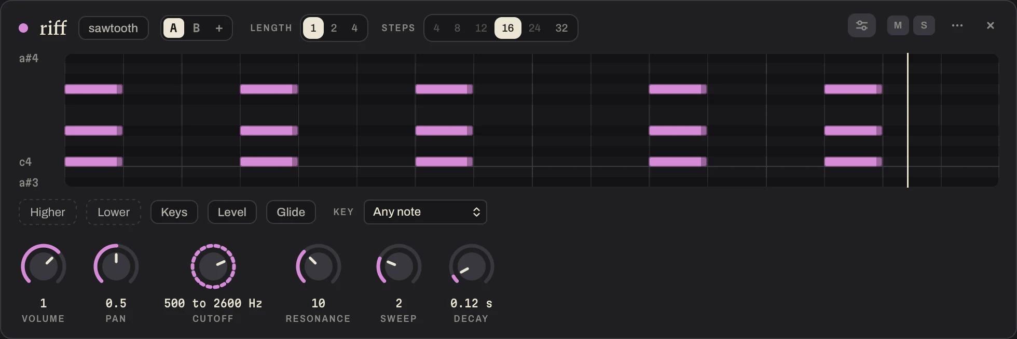Image resolution: width=1017 pixels, height=339 pixels.
Task: Set steps to 8
Action: click(457, 28)
